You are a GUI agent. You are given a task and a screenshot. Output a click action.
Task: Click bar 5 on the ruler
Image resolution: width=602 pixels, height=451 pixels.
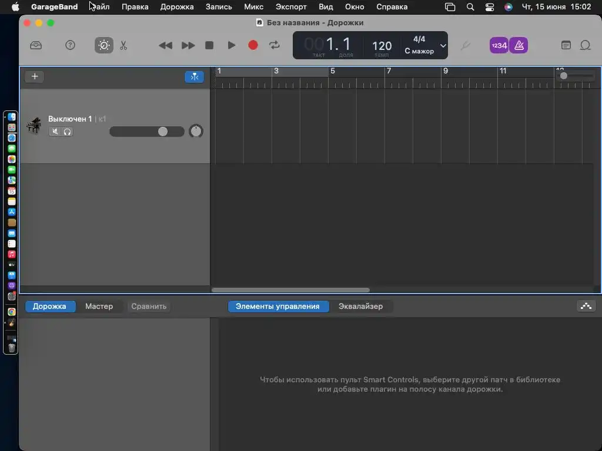pos(333,71)
